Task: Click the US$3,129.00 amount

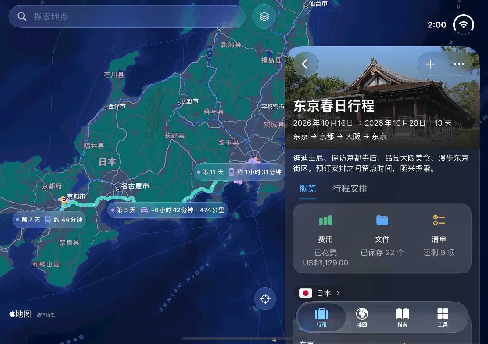Action: (325, 263)
